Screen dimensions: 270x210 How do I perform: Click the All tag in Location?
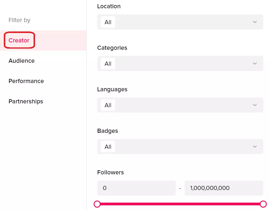point(108,22)
